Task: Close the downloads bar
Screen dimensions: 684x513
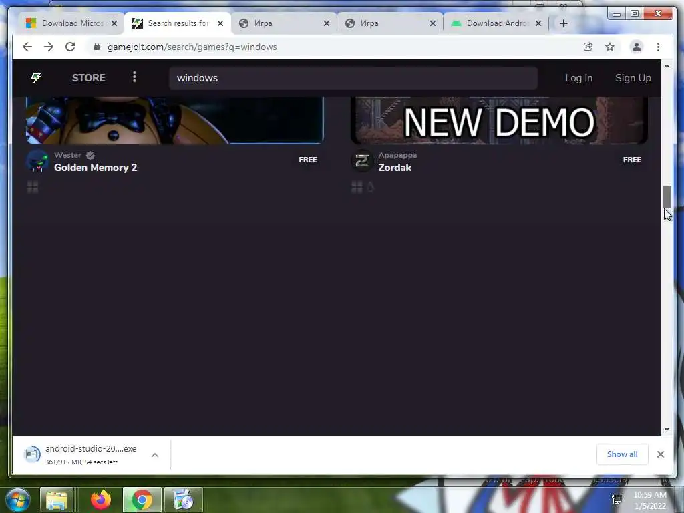Action: 661,454
